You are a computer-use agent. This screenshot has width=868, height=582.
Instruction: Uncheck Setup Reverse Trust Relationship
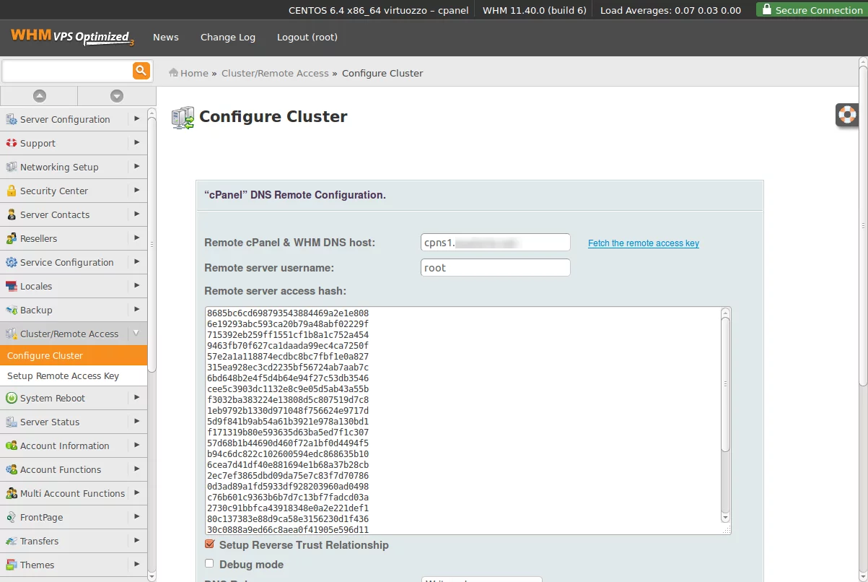click(210, 544)
